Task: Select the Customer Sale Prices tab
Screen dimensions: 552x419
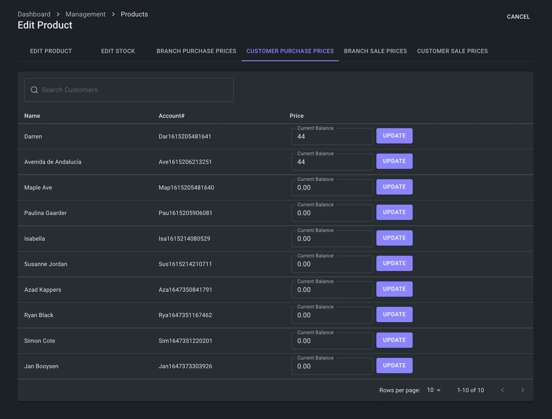Action: coord(452,51)
